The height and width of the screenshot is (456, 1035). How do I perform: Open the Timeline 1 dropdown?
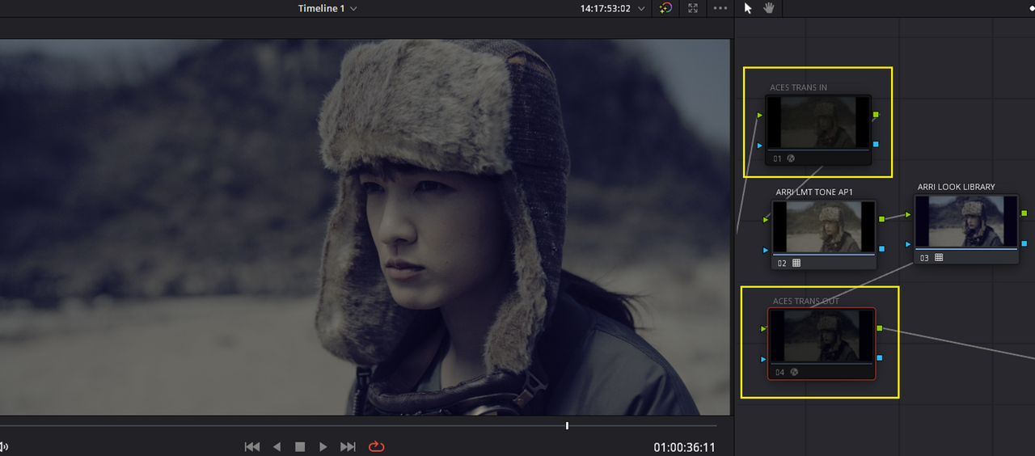pyautogui.click(x=327, y=8)
